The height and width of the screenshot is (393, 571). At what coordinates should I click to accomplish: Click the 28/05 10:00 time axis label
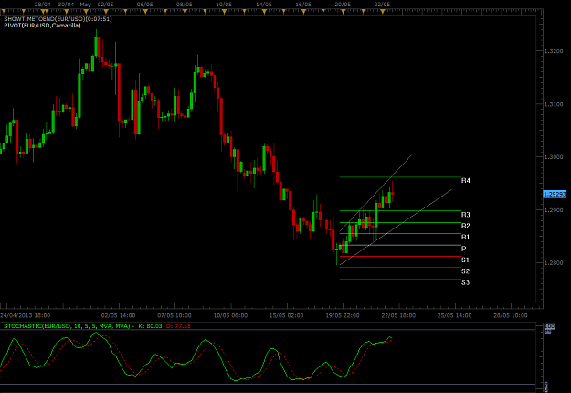pos(511,315)
